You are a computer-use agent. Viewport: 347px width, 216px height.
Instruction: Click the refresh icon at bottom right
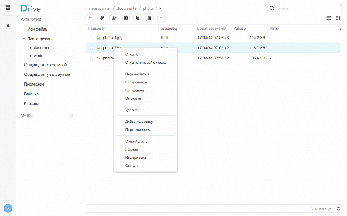tap(338, 208)
